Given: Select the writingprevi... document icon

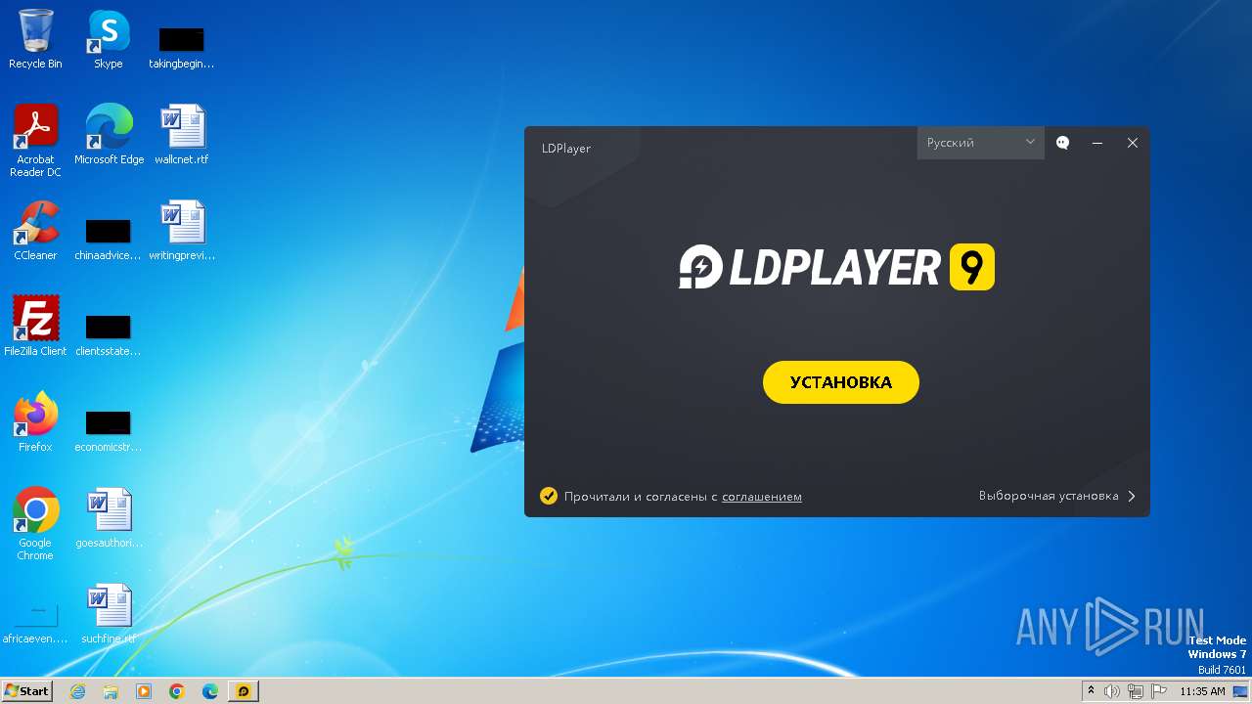Looking at the screenshot, I should (x=182, y=231).
